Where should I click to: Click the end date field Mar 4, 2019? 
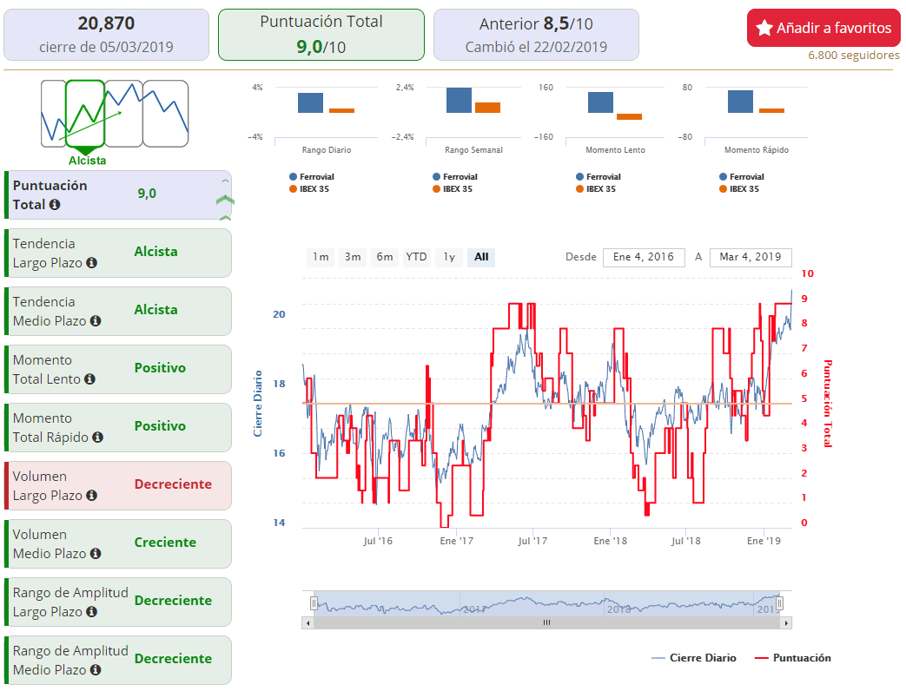[751, 258]
